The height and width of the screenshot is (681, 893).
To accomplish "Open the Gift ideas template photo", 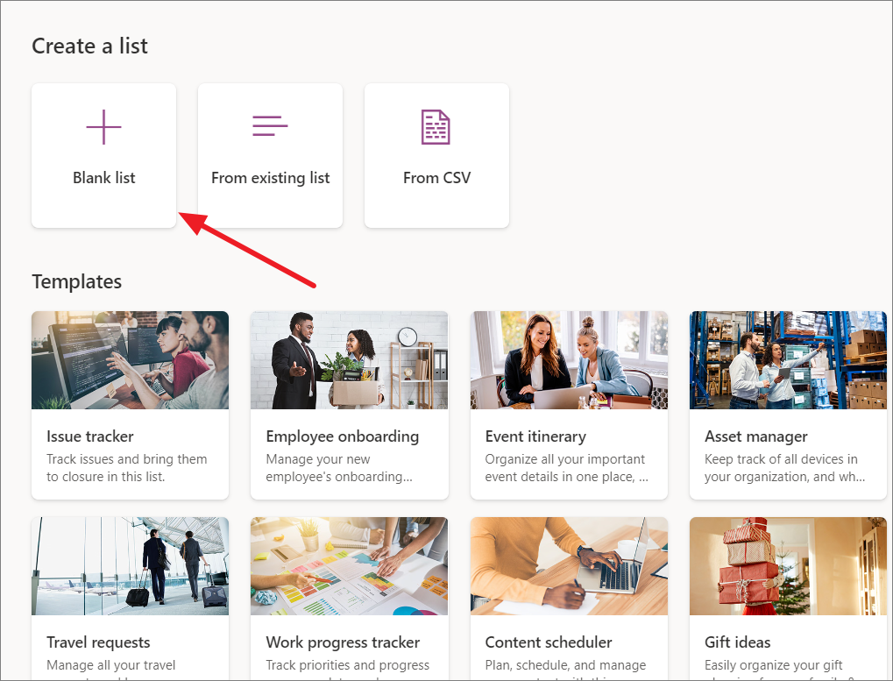I will (x=788, y=566).
